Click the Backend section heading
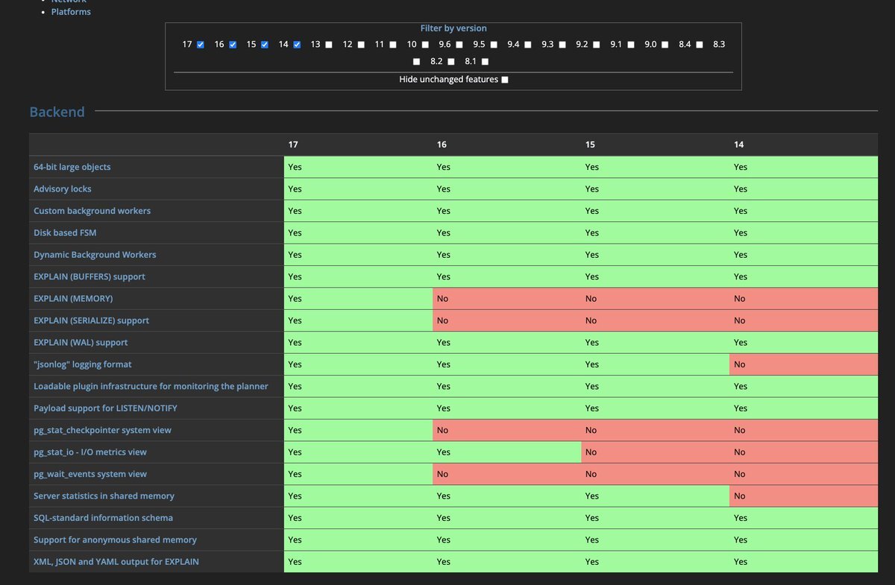Screen dimensions: 895x585 57,112
